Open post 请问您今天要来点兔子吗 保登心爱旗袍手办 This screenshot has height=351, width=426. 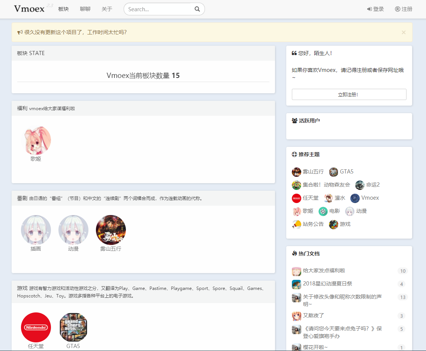coord(342,332)
